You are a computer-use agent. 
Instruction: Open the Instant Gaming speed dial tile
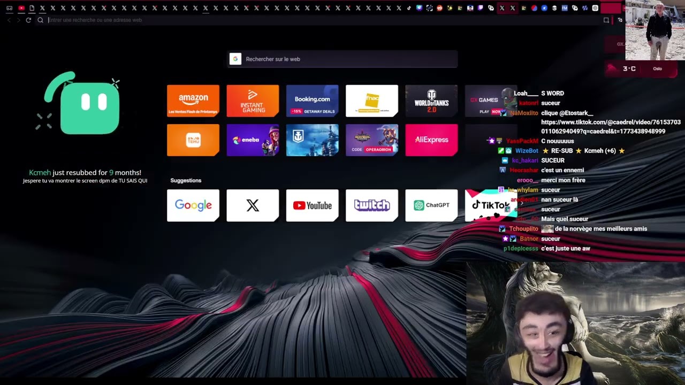pyautogui.click(x=253, y=101)
